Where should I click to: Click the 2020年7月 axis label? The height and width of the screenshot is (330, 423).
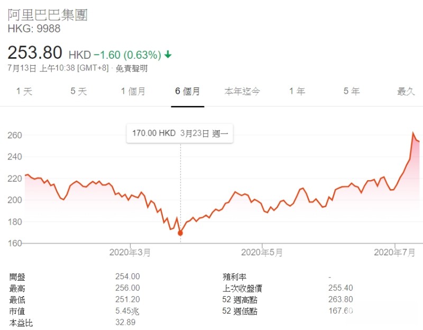click(394, 253)
